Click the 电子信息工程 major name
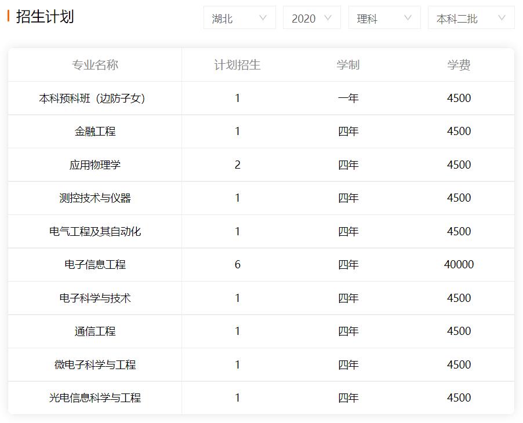This screenshot has height=423, width=523. click(x=95, y=264)
